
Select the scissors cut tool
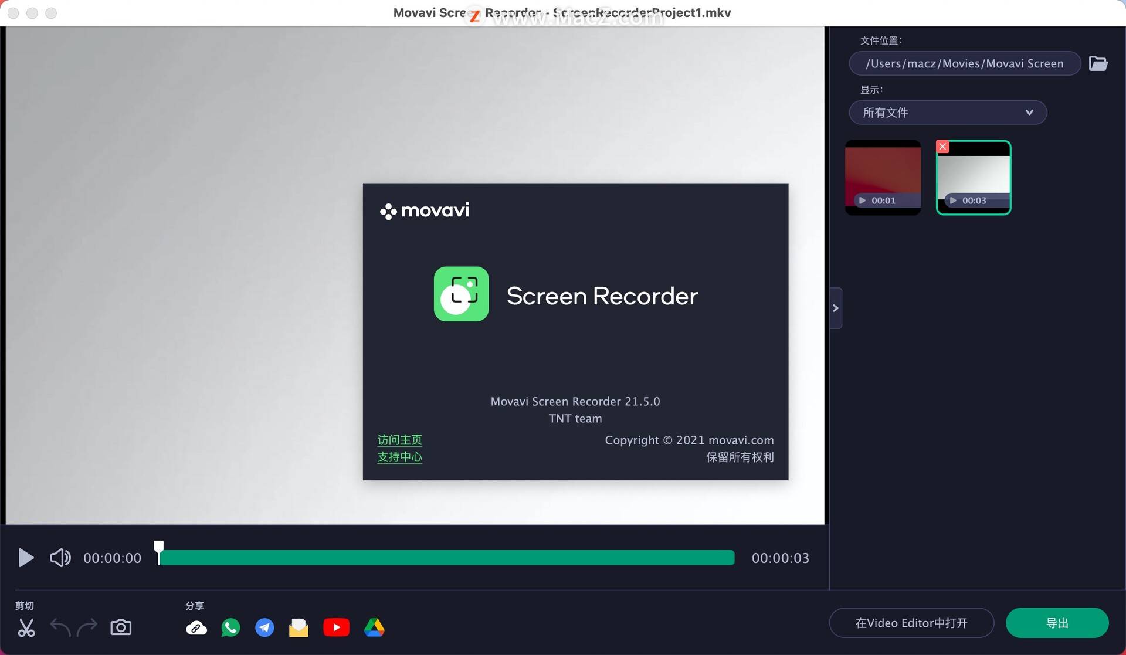coord(26,627)
